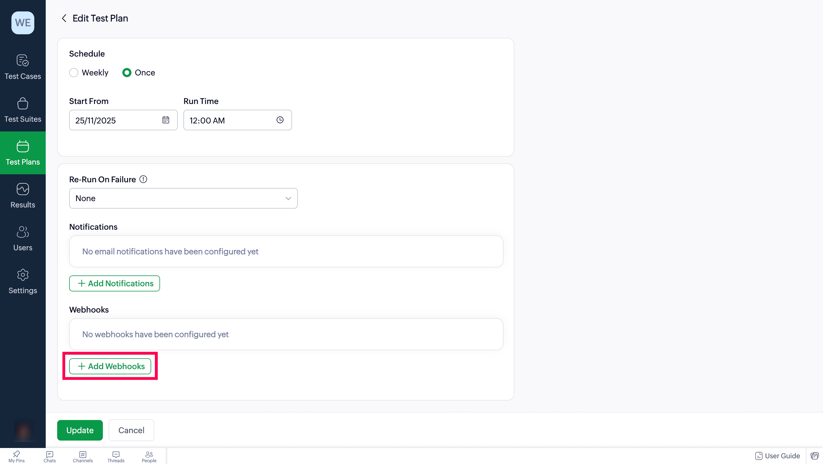
Task: Open the Results section icon
Action: 23,189
